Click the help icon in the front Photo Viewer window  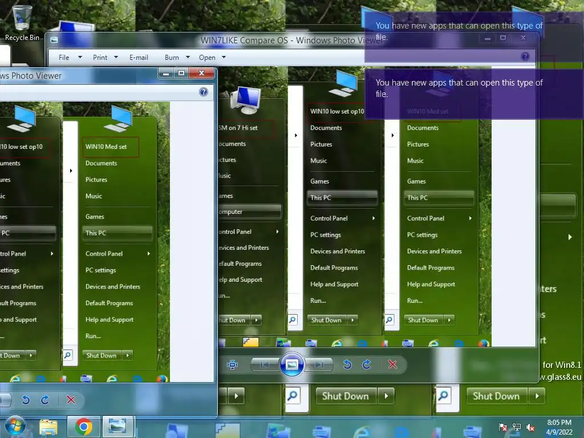(204, 92)
